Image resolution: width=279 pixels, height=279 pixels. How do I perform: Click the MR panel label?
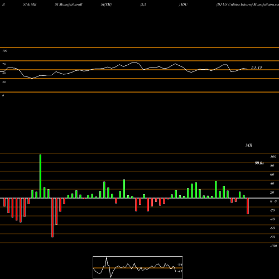pyautogui.click(x=249, y=145)
